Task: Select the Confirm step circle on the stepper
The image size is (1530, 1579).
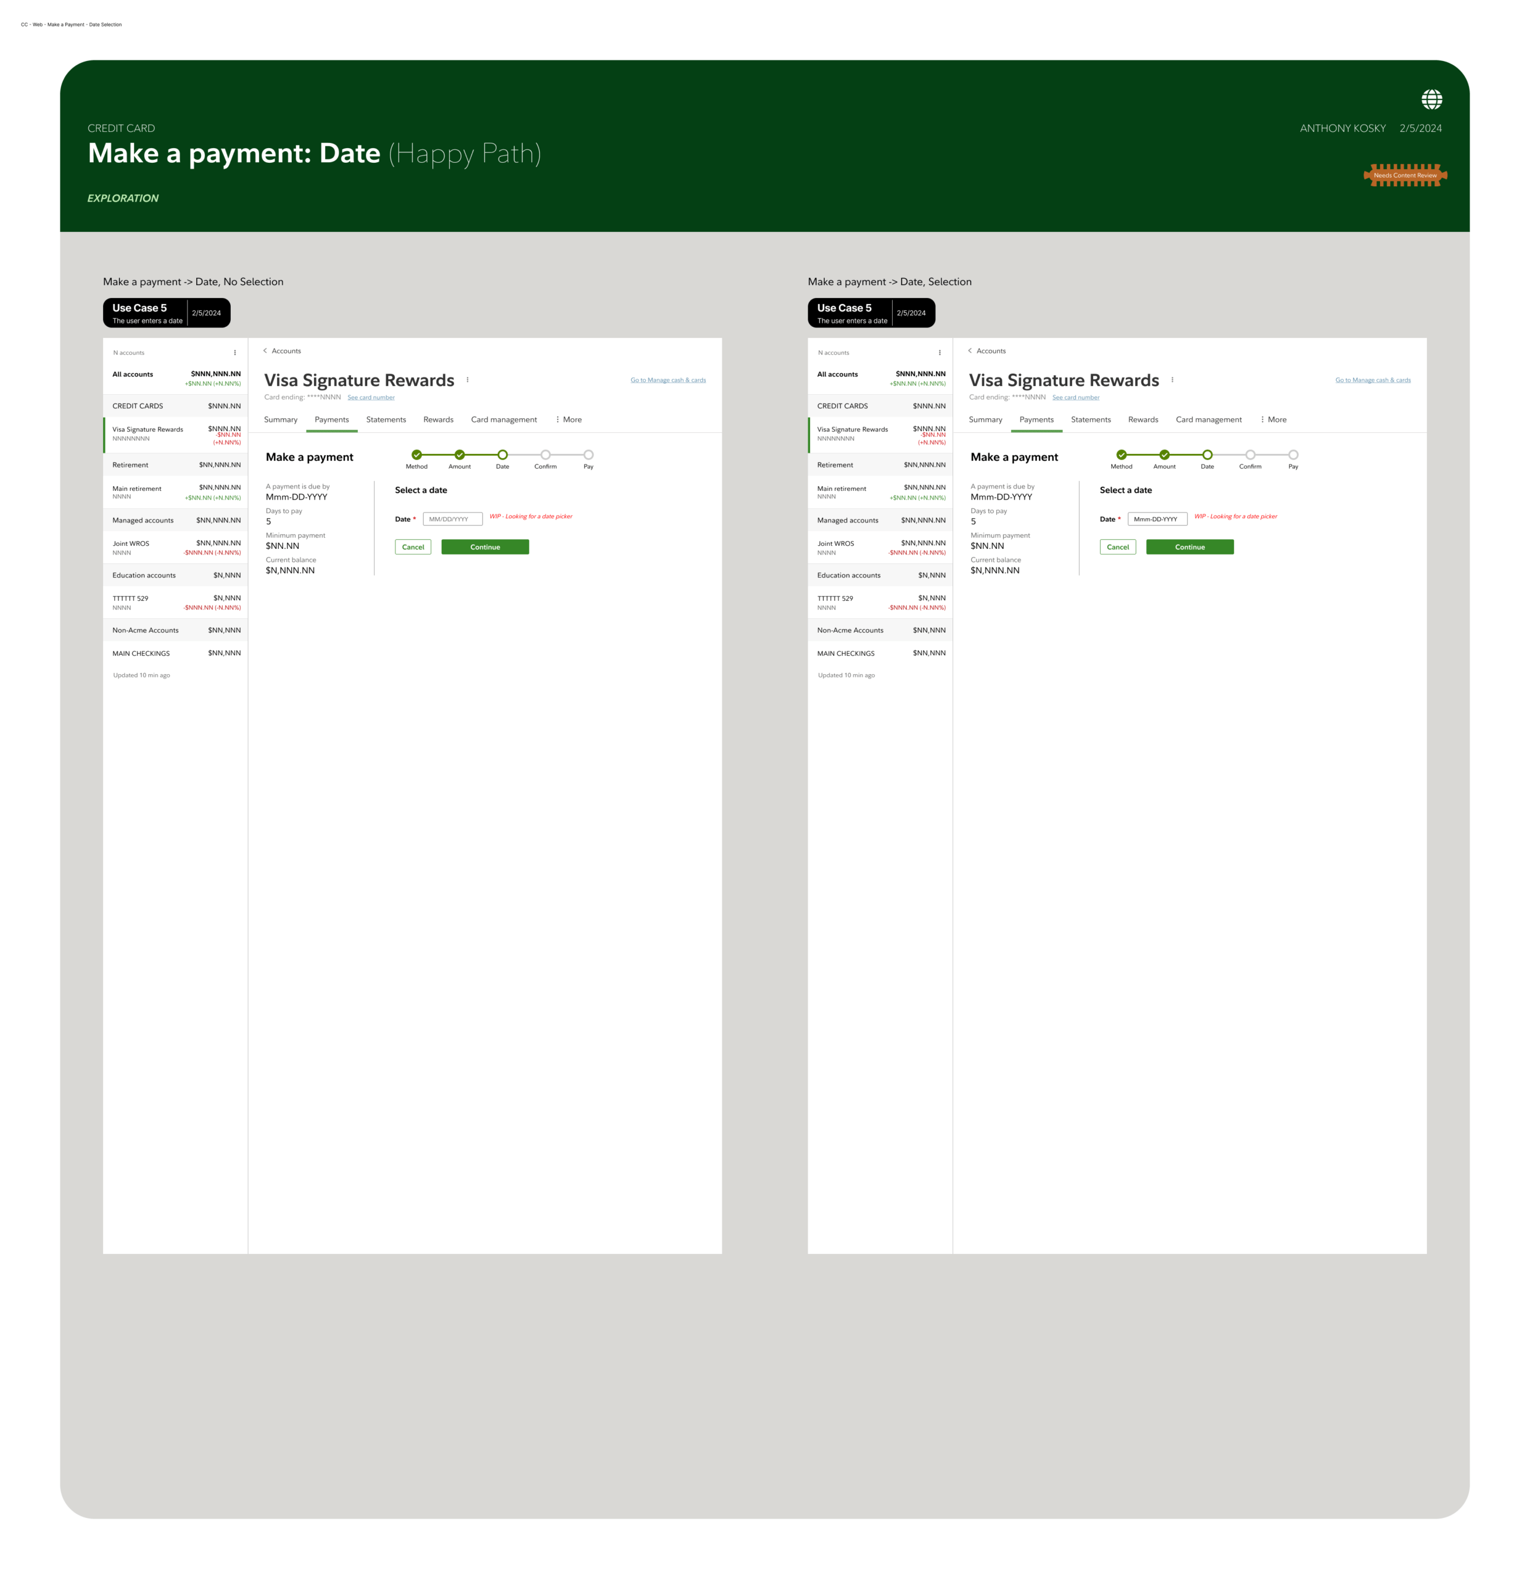Action: click(x=546, y=455)
